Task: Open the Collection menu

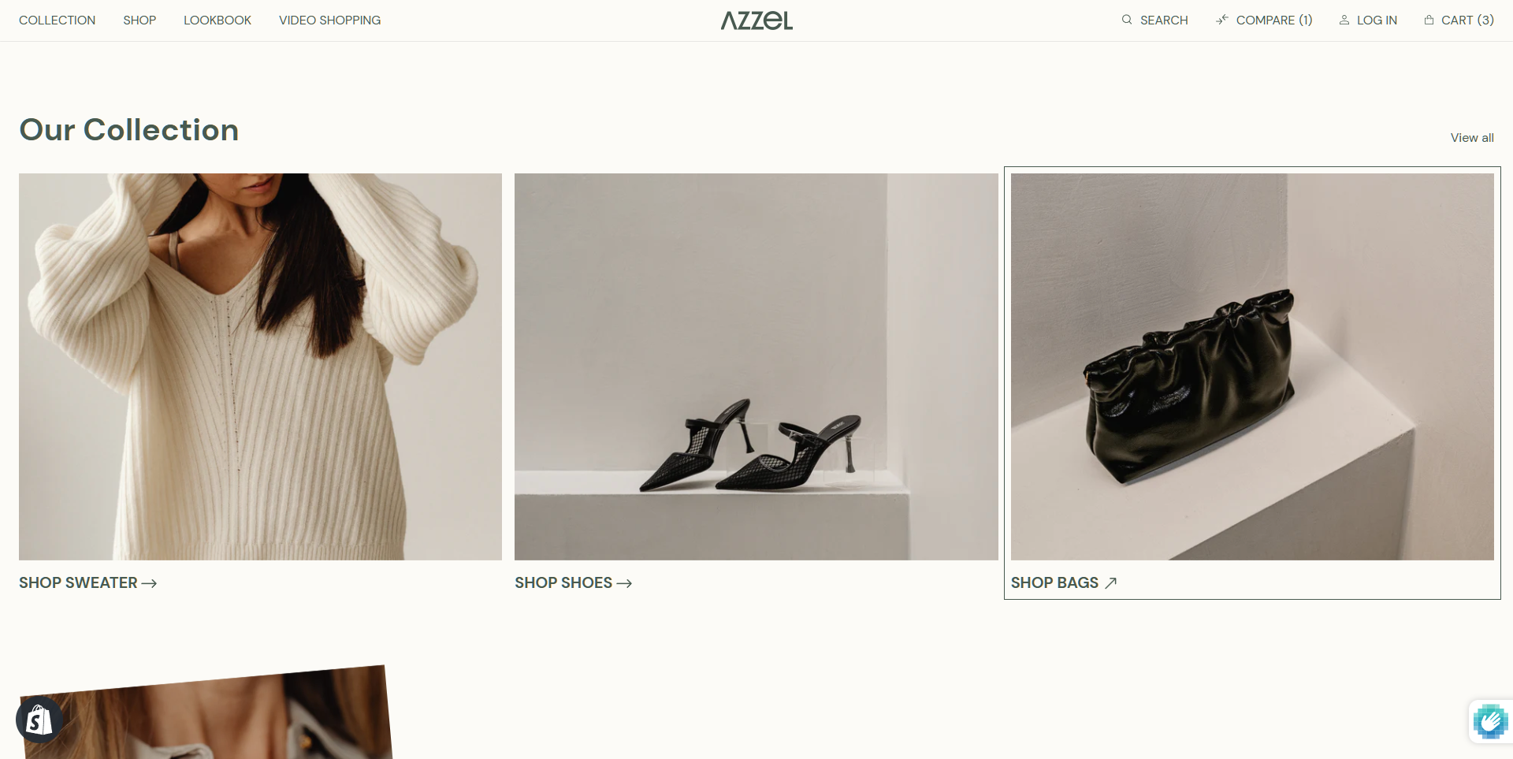Action: 57,20
